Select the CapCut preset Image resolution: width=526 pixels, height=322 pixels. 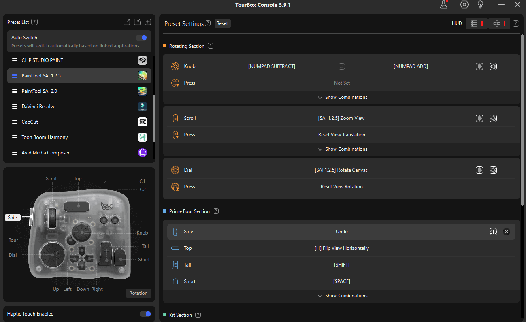click(79, 122)
